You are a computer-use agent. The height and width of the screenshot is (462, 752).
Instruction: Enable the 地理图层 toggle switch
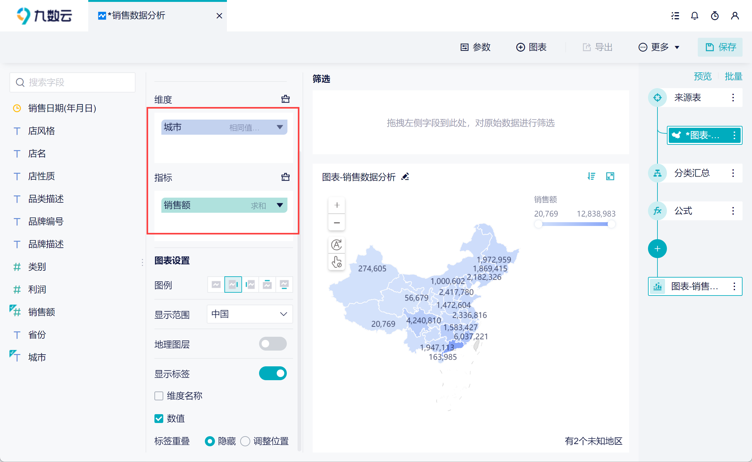point(273,344)
